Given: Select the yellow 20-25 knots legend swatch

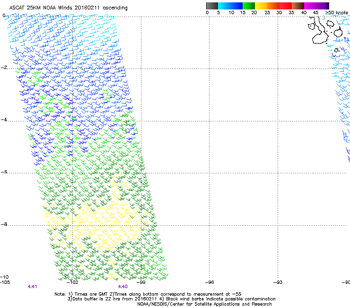Looking at the screenshot, I should click(x=261, y=6).
